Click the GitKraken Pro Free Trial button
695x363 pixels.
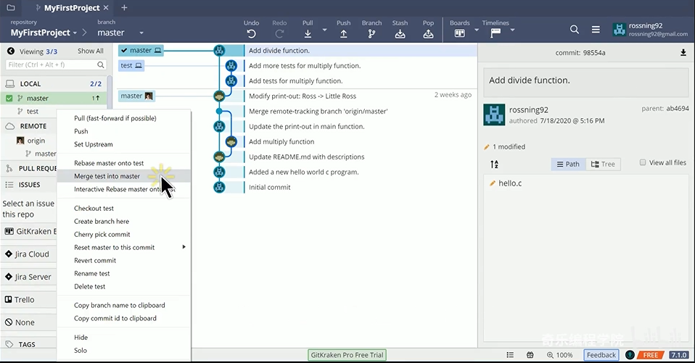click(347, 355)
